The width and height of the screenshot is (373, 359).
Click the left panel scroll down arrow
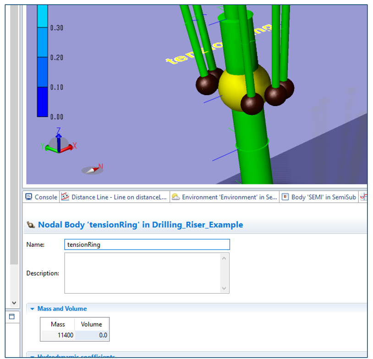14,303
